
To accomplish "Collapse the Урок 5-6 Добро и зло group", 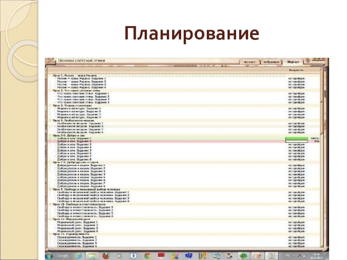I will (x=50, y=135).
